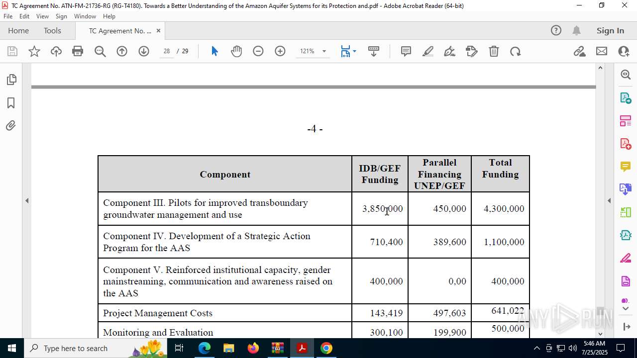Activate the hand pan tool
Screen dimensions: 637x358
236,51
